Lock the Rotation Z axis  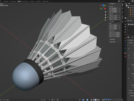(119, 19)
